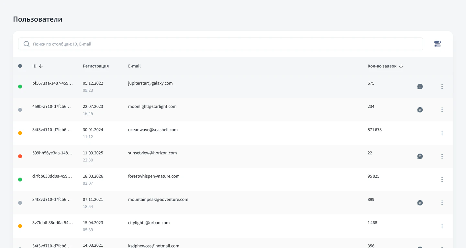Image resolution: width=466 pixels, height=248 pixels.
Task: Click registration date 30.01.2024
Action: pos(93,129)
